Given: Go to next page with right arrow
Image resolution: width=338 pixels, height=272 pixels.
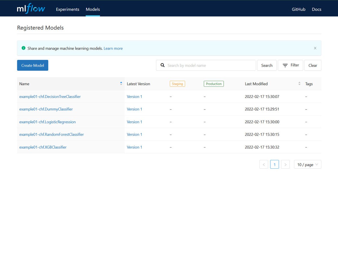Looking at the screenshot, I should click(285, 164).
